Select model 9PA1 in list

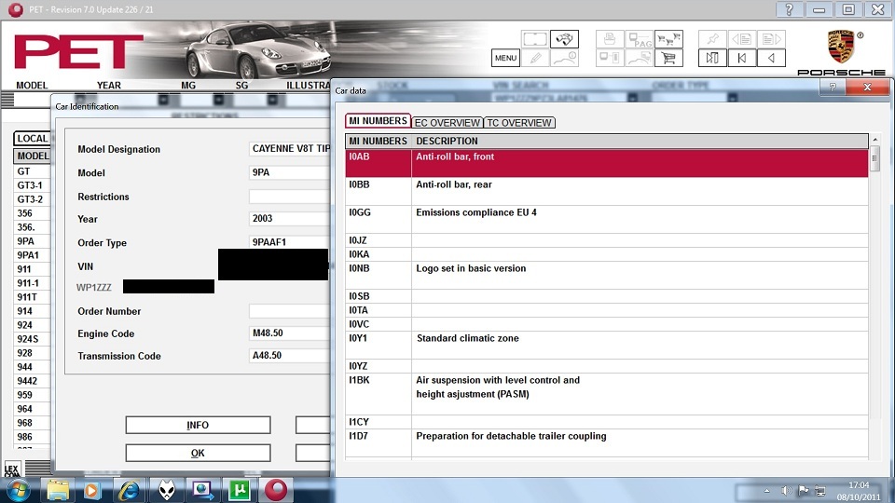tap(32, 255)
